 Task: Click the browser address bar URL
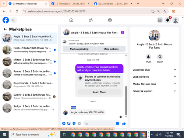click(x=57, y=11)
